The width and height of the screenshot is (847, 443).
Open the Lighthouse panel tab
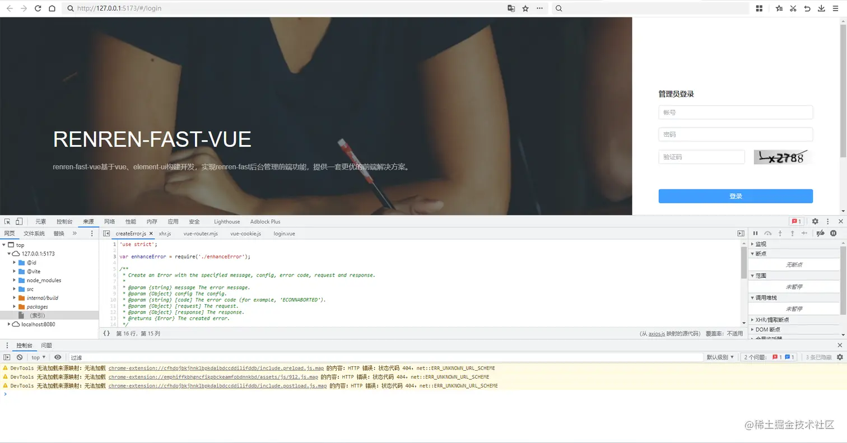[x=227, y=222]
